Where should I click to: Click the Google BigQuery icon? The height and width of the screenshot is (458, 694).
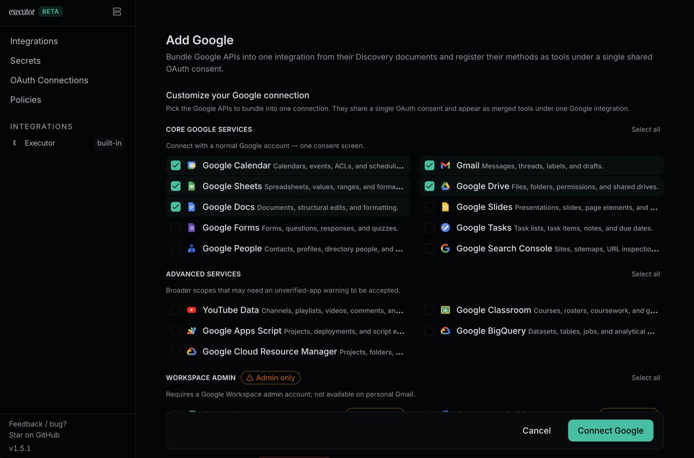[445, 331]
